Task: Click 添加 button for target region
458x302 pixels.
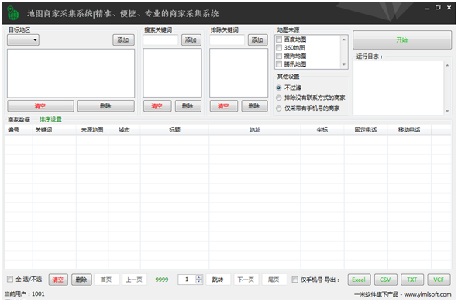Action: pos(123,40)
